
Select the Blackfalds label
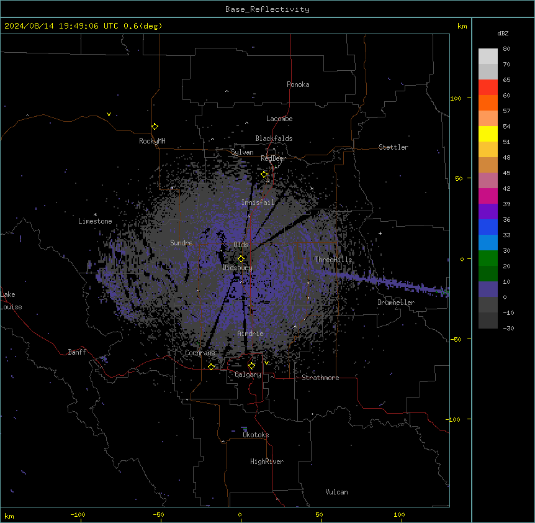click(274, 139)
